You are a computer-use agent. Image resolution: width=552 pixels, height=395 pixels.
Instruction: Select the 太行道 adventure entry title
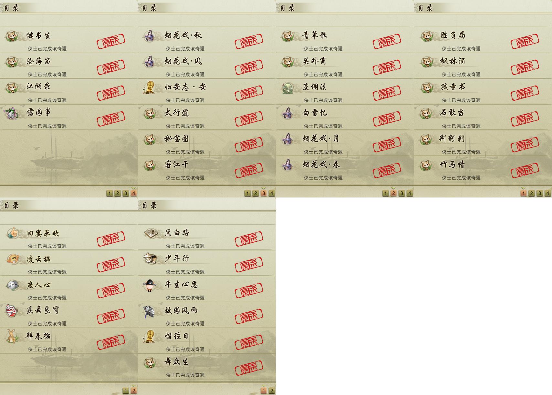tap(177, 113)
